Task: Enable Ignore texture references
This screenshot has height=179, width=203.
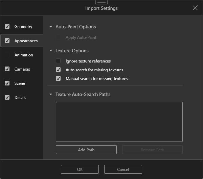Action: click(58, 61)
